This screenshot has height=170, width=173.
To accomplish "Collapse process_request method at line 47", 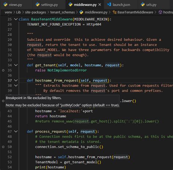I will [x=16, y=132].
